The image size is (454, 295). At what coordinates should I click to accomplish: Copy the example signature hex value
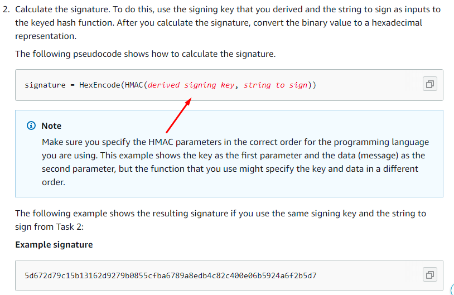[x=429, y=274]
